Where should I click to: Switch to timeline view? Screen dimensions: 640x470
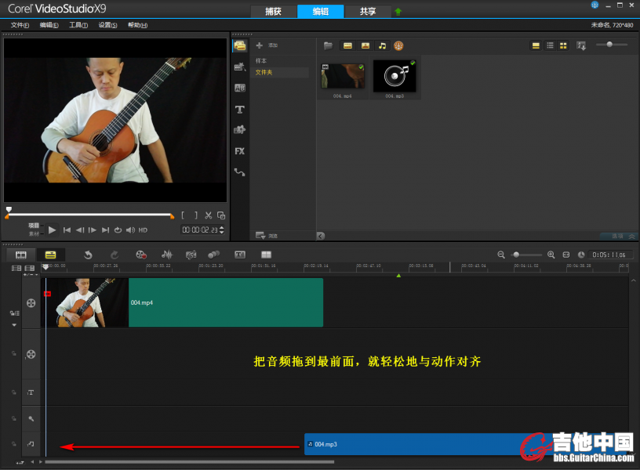click(x=51, y=255)
